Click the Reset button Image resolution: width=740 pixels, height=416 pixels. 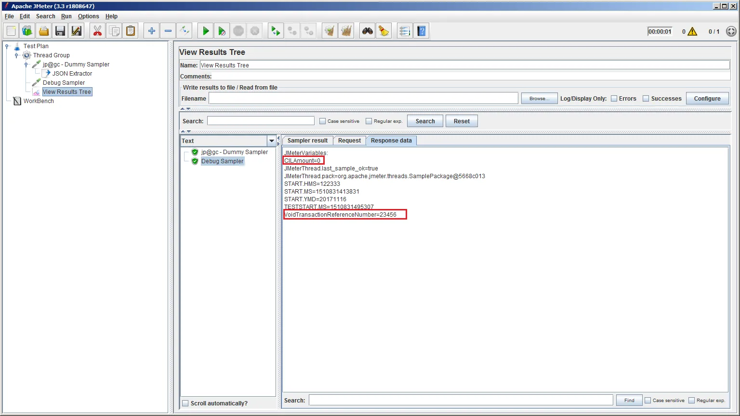pyautogui.click(x=462, y=121)
